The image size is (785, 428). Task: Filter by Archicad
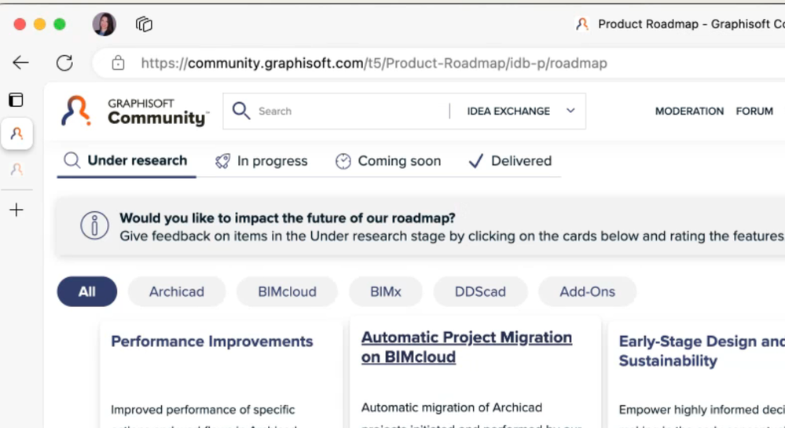coord(177,291)
